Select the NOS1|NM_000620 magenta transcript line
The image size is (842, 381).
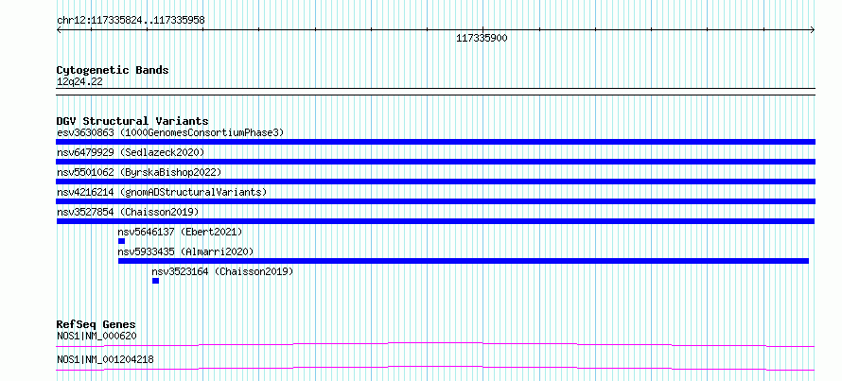click(x=435, y=344)
